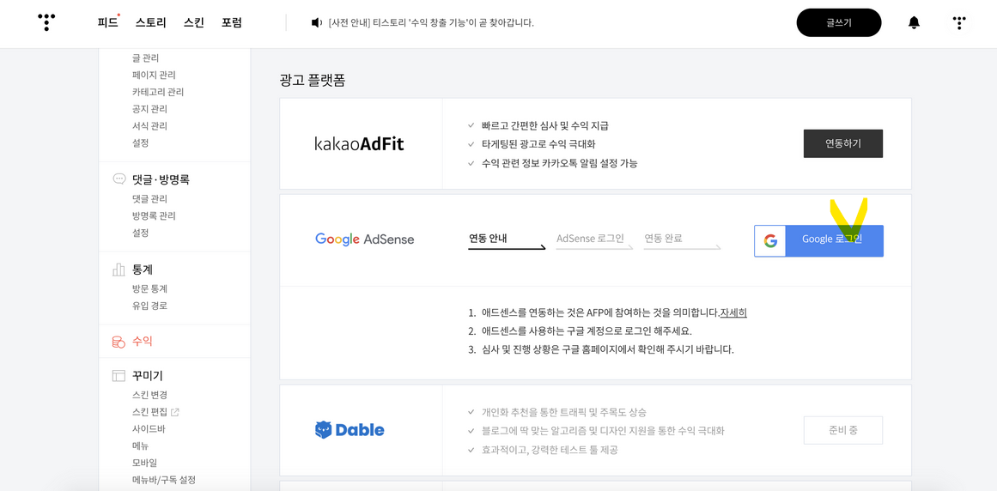997x491 pixels.
Task: Select 메뉴바/구독 설정 in sidebar
Action: click(x=163, y=480)
